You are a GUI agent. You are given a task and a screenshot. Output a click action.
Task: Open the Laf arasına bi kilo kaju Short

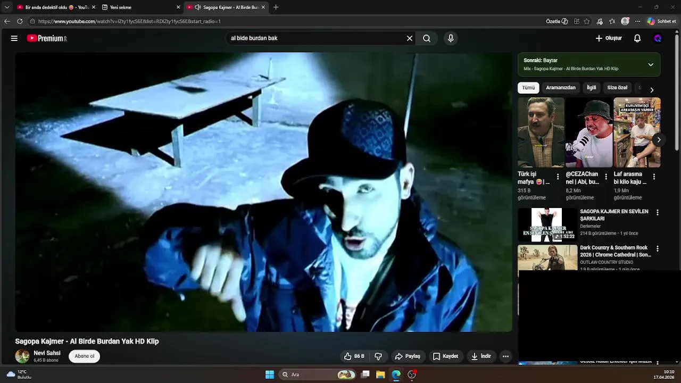637,132
